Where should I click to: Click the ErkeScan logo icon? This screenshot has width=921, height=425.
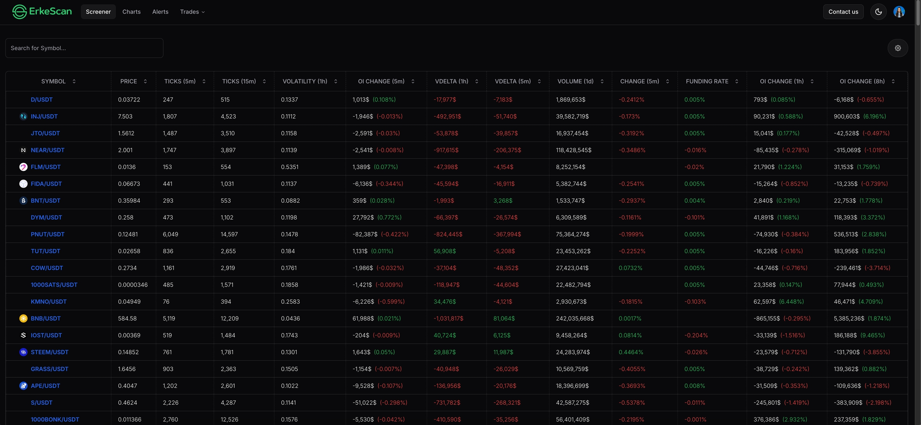[19, 12]
